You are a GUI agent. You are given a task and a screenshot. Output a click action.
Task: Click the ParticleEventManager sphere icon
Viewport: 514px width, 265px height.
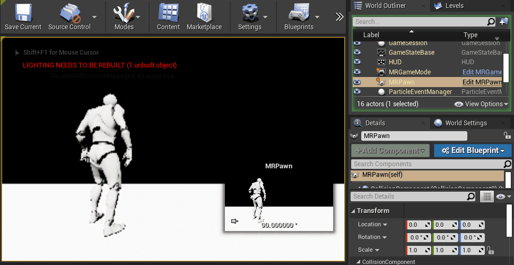[x=381, y=92]
